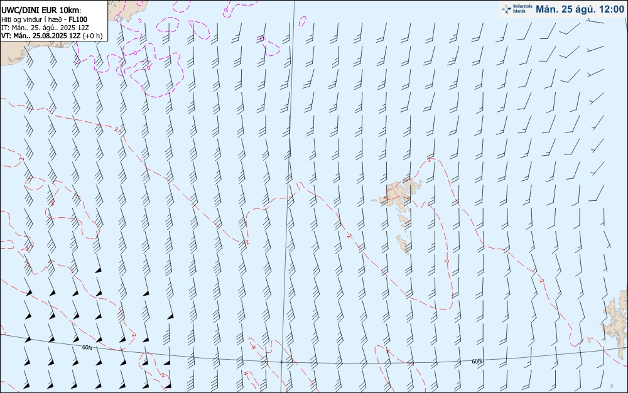Click the 'UWC/DINI EUR 10km:' title text

(41, 11)
